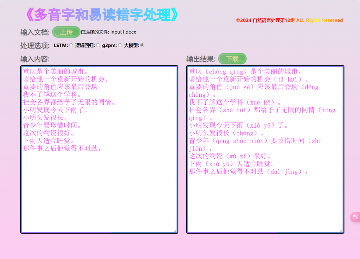The width and height of the screenshot is (360, 259).
Task: Grab the input textarea resize handle
Action: click(175, 230)
